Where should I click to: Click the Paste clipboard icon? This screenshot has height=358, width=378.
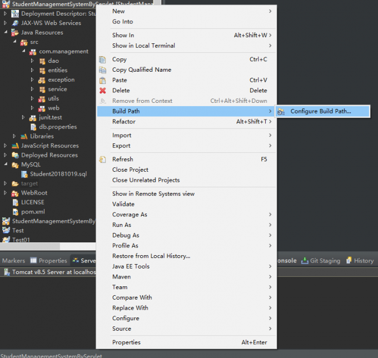tap(102, 80)
